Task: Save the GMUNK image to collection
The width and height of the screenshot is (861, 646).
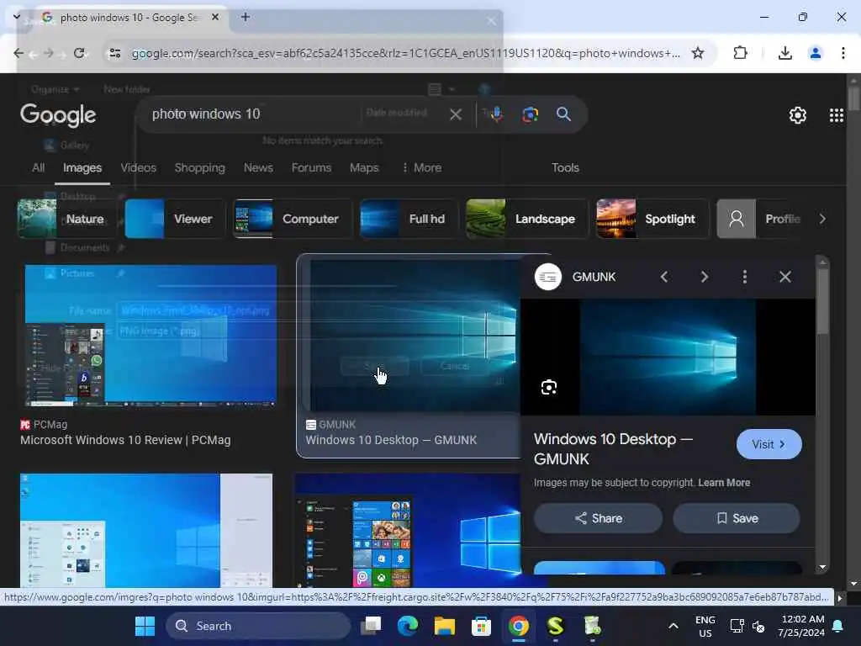Action: coord(737,518)
